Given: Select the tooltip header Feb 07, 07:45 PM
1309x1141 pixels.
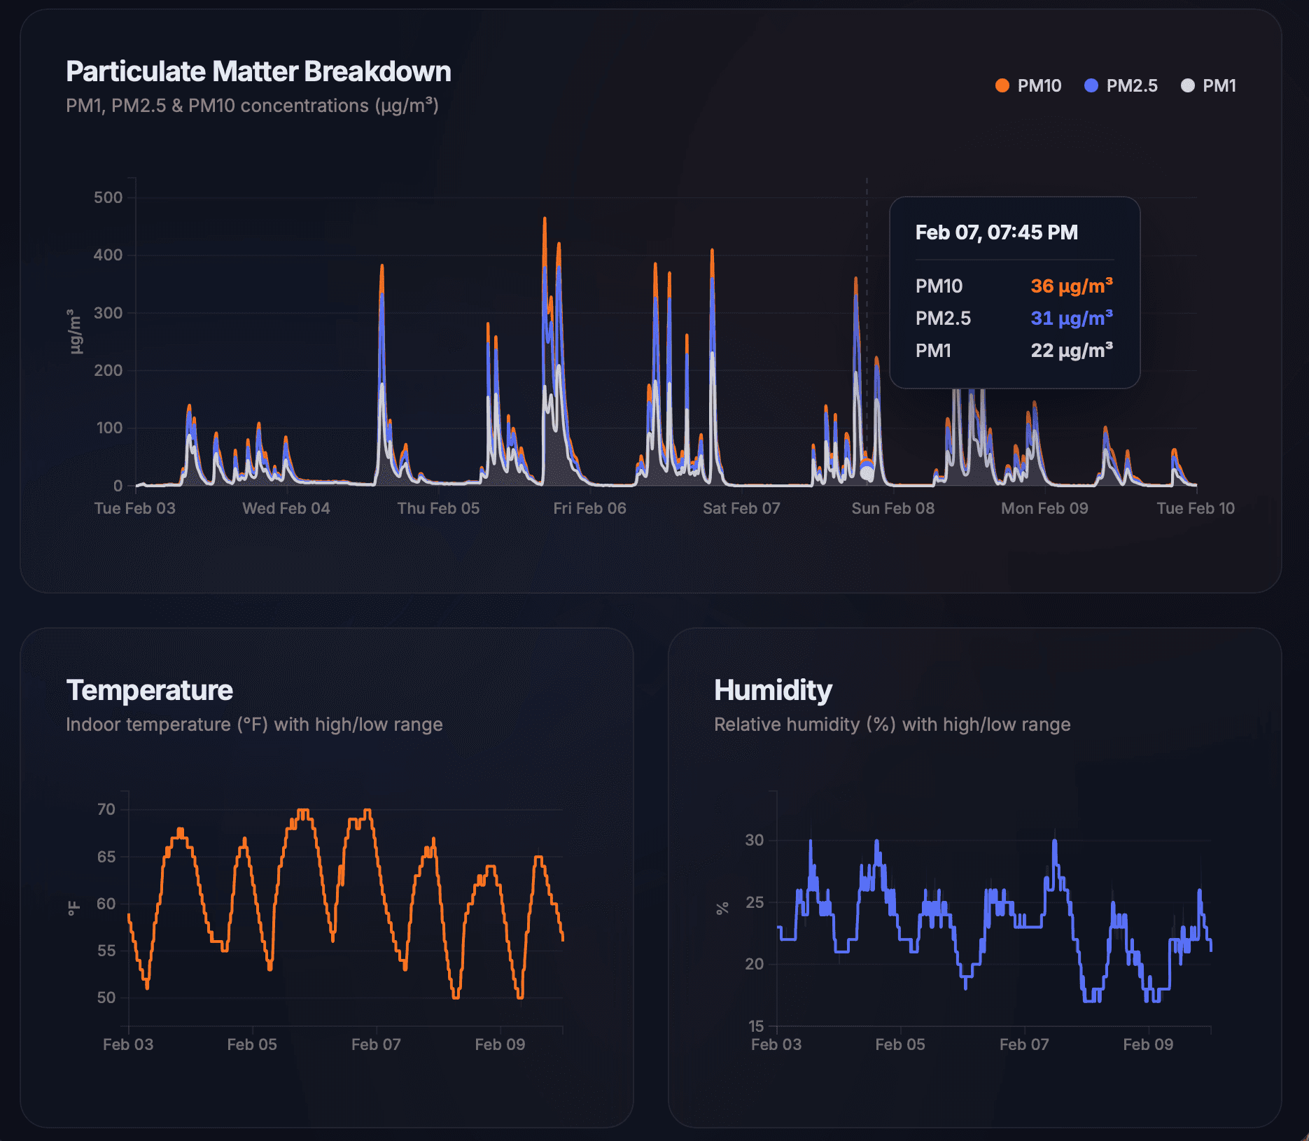Looking at the screenshot, I should coord(996,232).
